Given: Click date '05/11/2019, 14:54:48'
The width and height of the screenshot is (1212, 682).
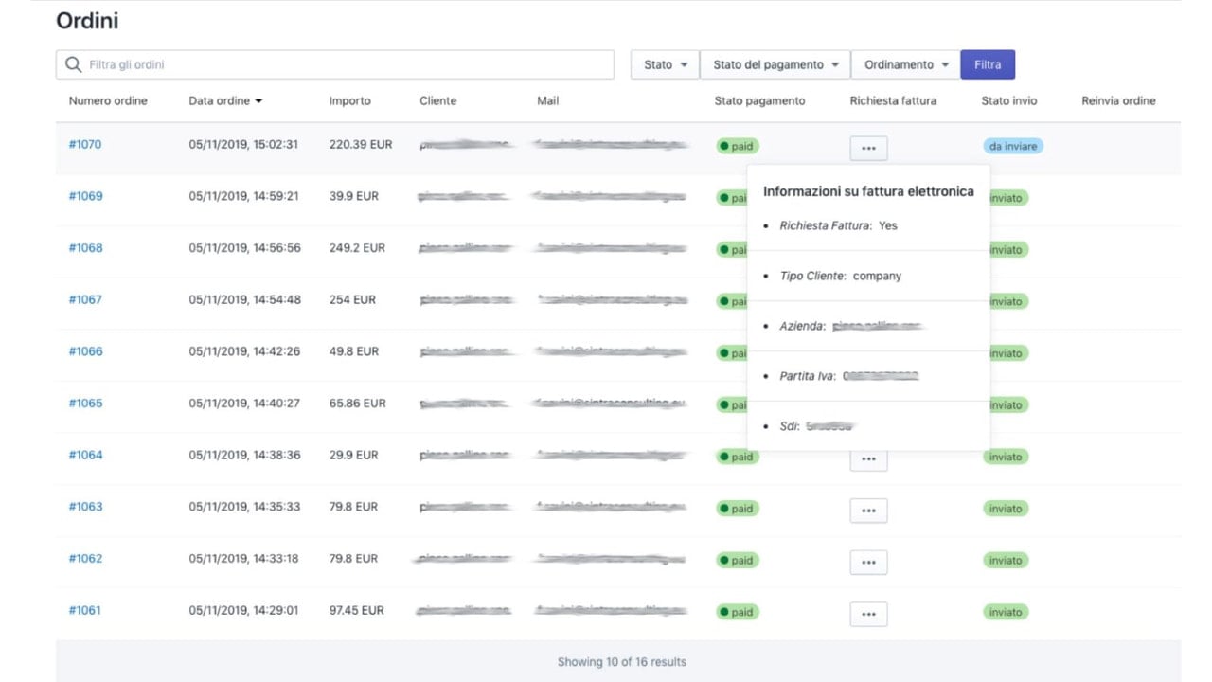Looking at the screenshot, I should 244,299.
